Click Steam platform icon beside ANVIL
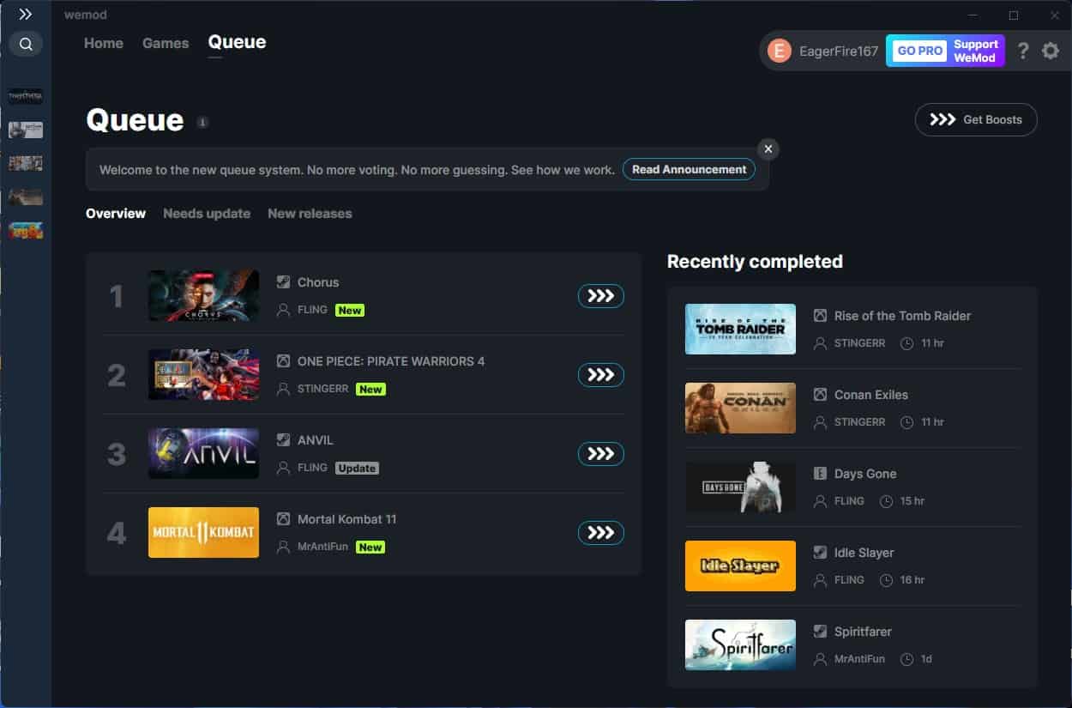 point(283,439)
